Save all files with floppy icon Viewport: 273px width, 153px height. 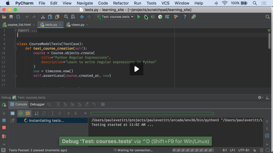click(x=11, y=17)
